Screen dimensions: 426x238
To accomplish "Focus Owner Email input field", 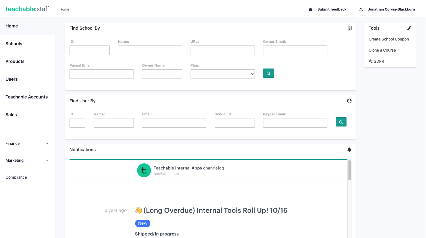I will coord(295,50).
